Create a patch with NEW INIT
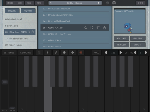This screenshot has height=112, width=150. (x=121, y=38)
